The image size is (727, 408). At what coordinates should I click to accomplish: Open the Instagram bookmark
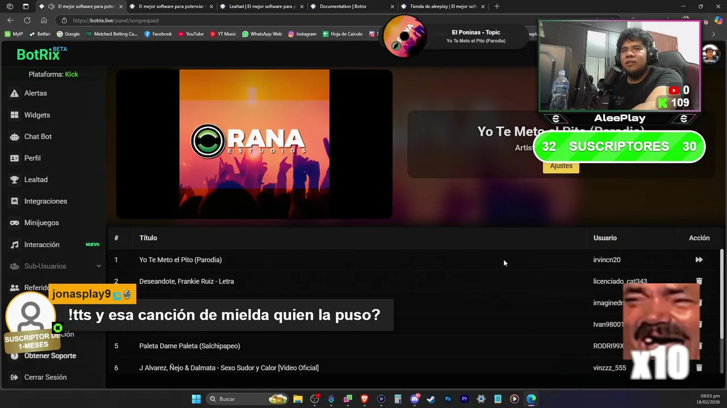pyautogui.click(x=302, y=34)
